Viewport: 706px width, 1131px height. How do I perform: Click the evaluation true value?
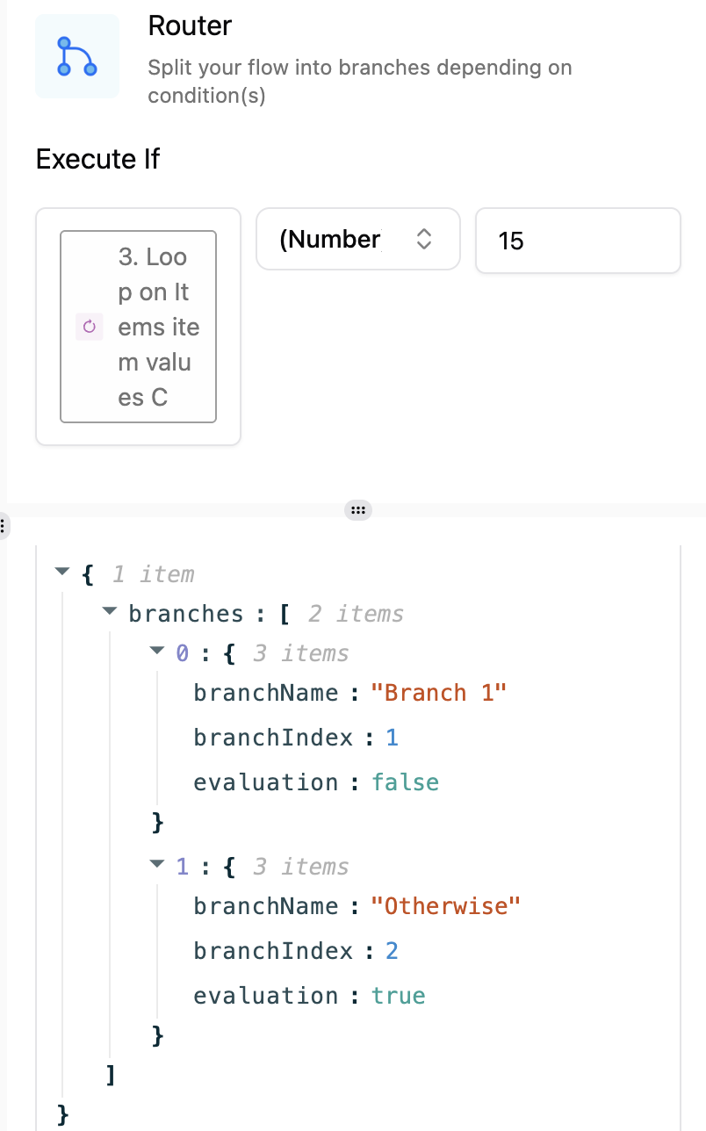(x=399, y=996)
